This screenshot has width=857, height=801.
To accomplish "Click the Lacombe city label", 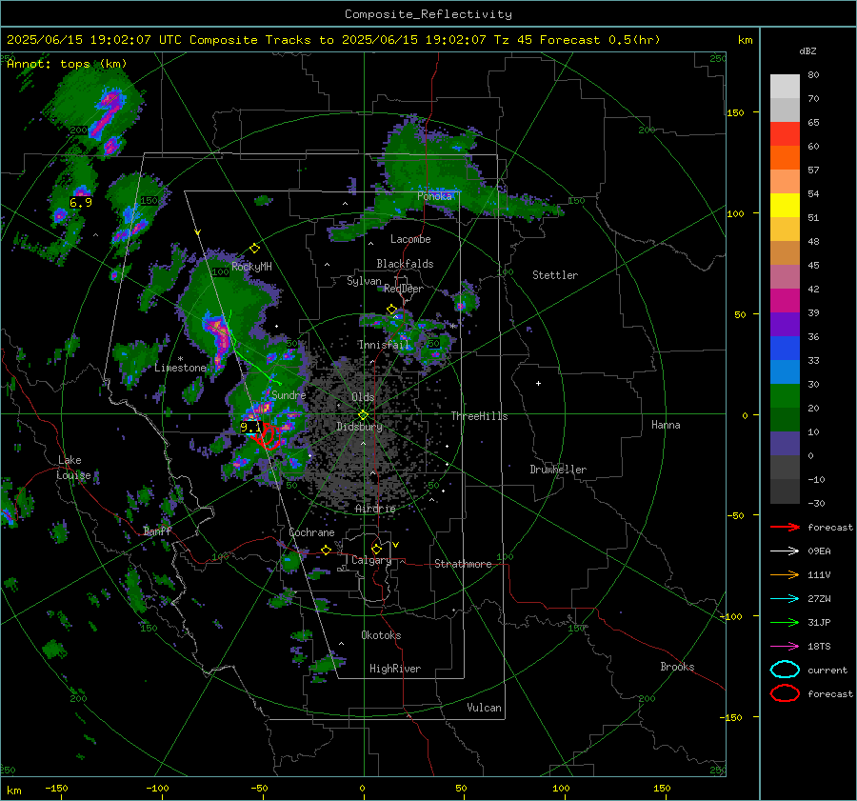I will pyautogui.click(x=410, y=239).
